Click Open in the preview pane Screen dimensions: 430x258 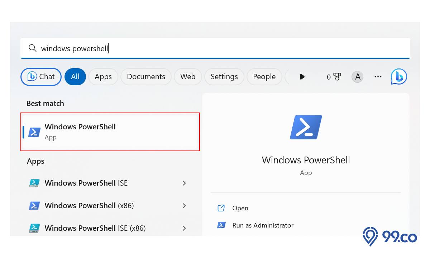click(x=240, y=208)
